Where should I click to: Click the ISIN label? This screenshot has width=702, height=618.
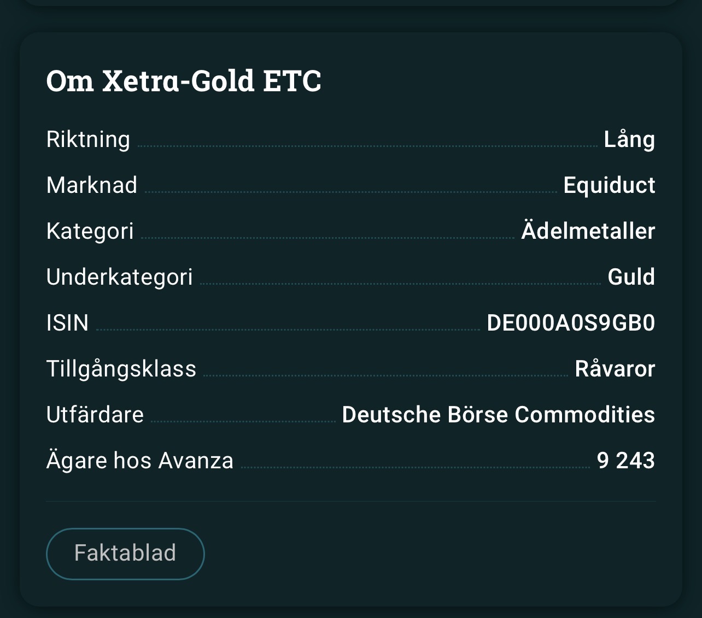click(67, 323)
